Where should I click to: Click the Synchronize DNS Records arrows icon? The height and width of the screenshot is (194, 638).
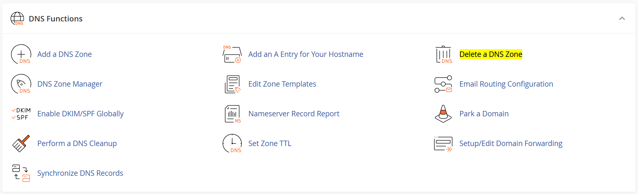coord(21,173)
